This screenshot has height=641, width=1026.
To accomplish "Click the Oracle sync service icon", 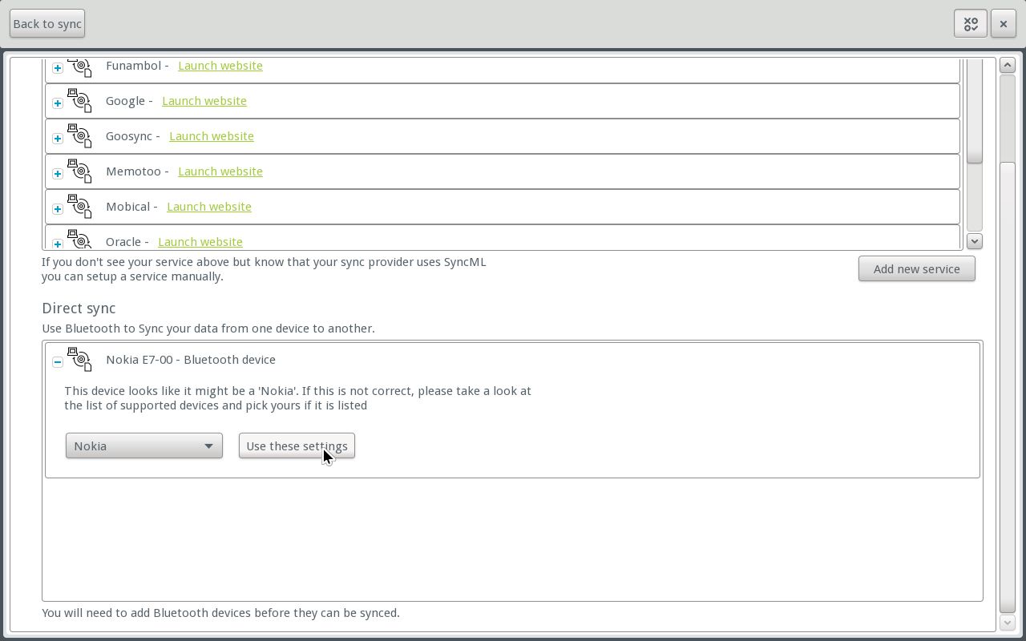I will [79, 240].
